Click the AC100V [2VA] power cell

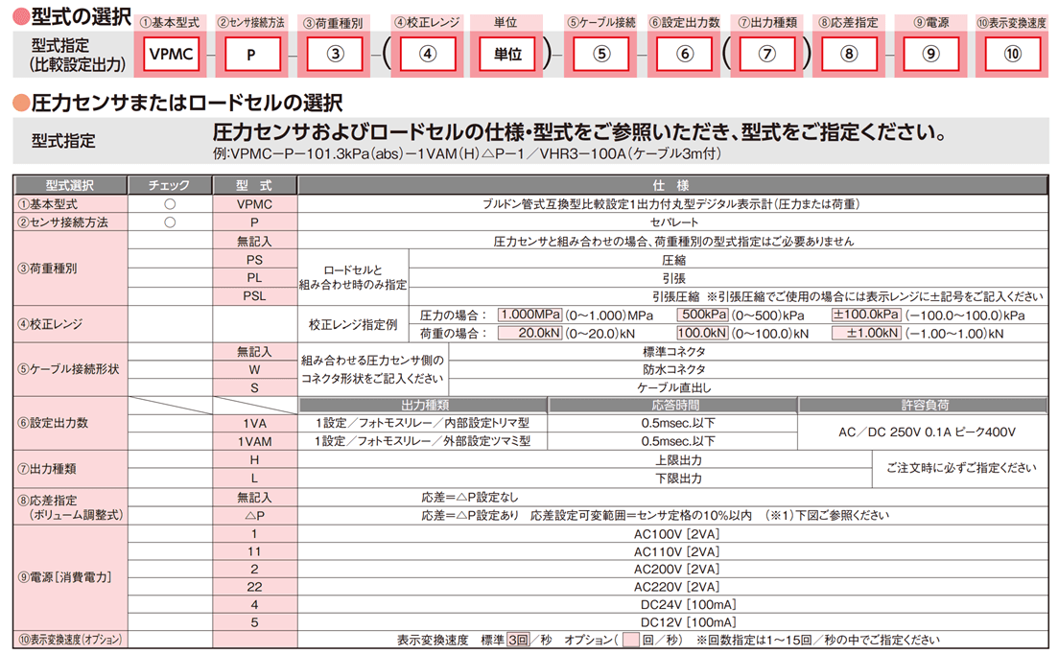click(672, 534)
